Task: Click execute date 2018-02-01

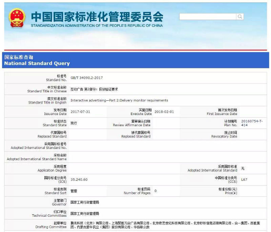Action: point(163,112)
